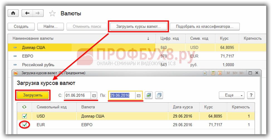Click Подобрать из классификатора... button
The image size is (272, 140).
tap(205, 26)
